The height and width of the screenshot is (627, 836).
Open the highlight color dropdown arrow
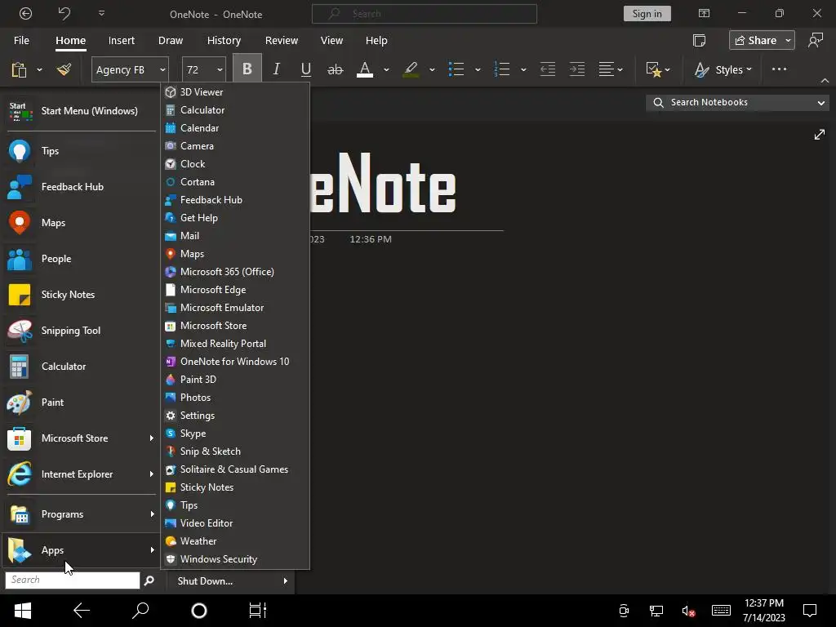(432, 69)
